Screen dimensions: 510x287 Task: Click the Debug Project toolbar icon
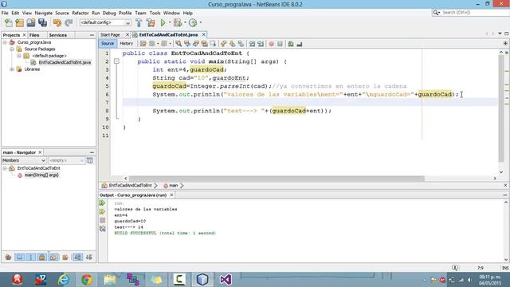tap(178, 23)
